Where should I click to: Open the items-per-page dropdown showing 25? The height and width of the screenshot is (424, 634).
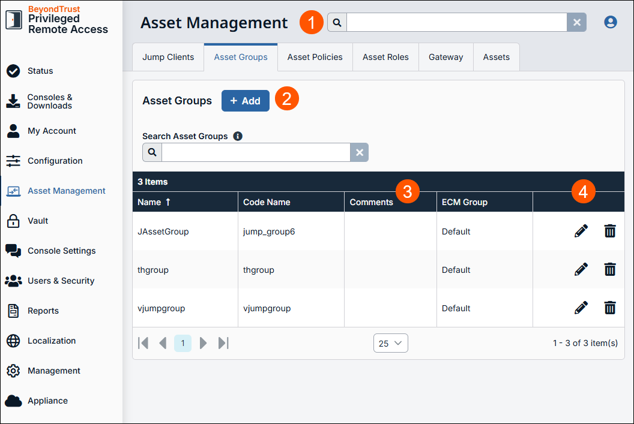point(390,342)
